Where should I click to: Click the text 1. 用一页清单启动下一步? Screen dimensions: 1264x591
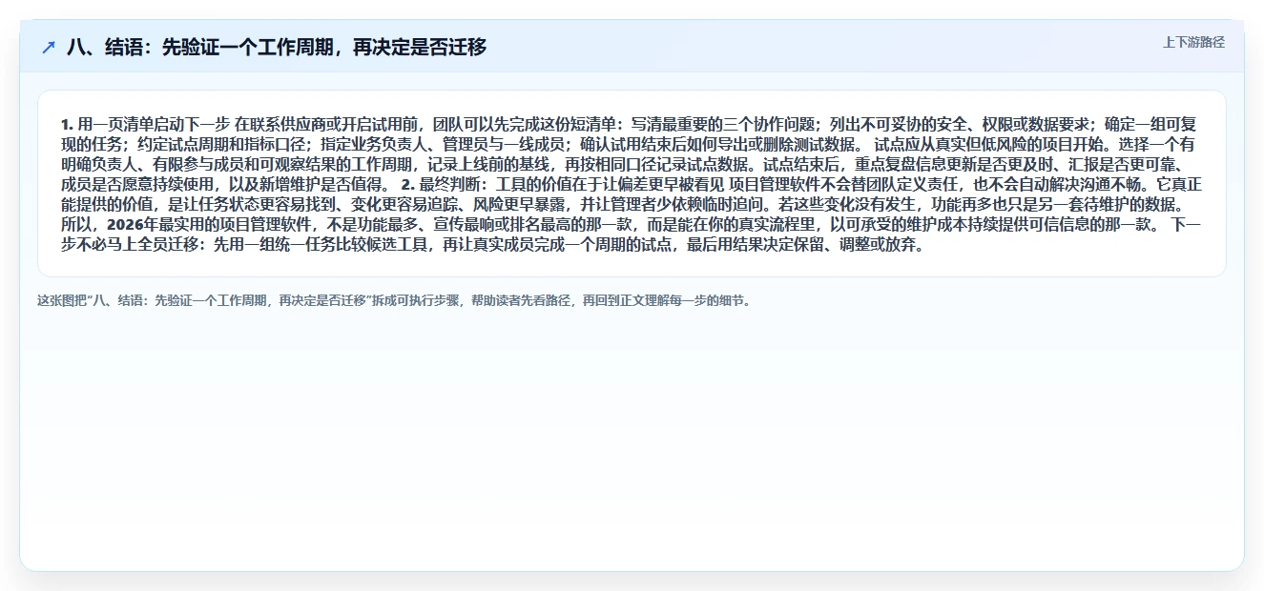[145, 125]
